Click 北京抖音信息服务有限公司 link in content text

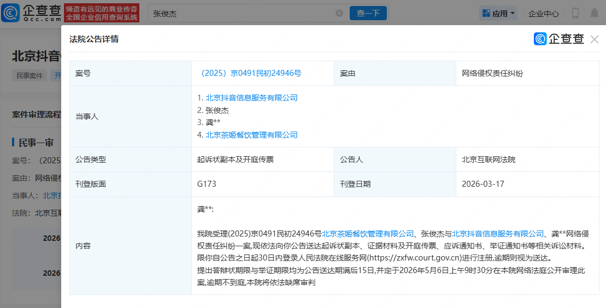coord(498,234)
